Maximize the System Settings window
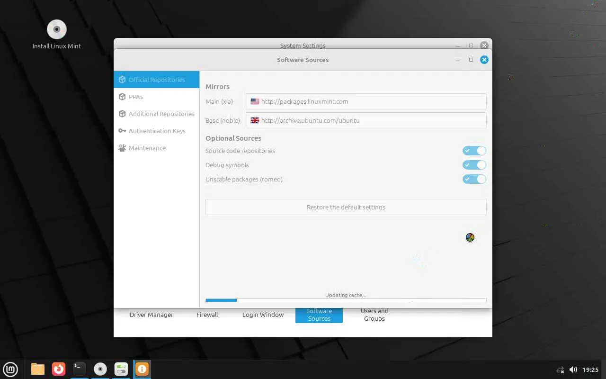Image resolution: width=606 pixels, height=379 pixels. click(x=471, y=45)
